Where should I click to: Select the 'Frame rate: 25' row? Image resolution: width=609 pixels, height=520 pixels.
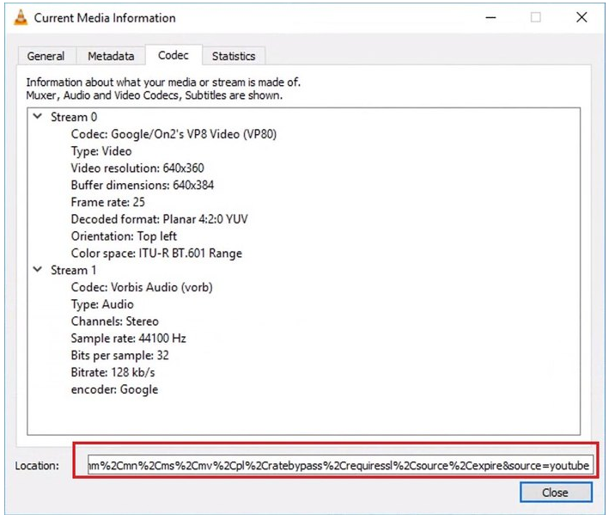click(x=108, y=202)
